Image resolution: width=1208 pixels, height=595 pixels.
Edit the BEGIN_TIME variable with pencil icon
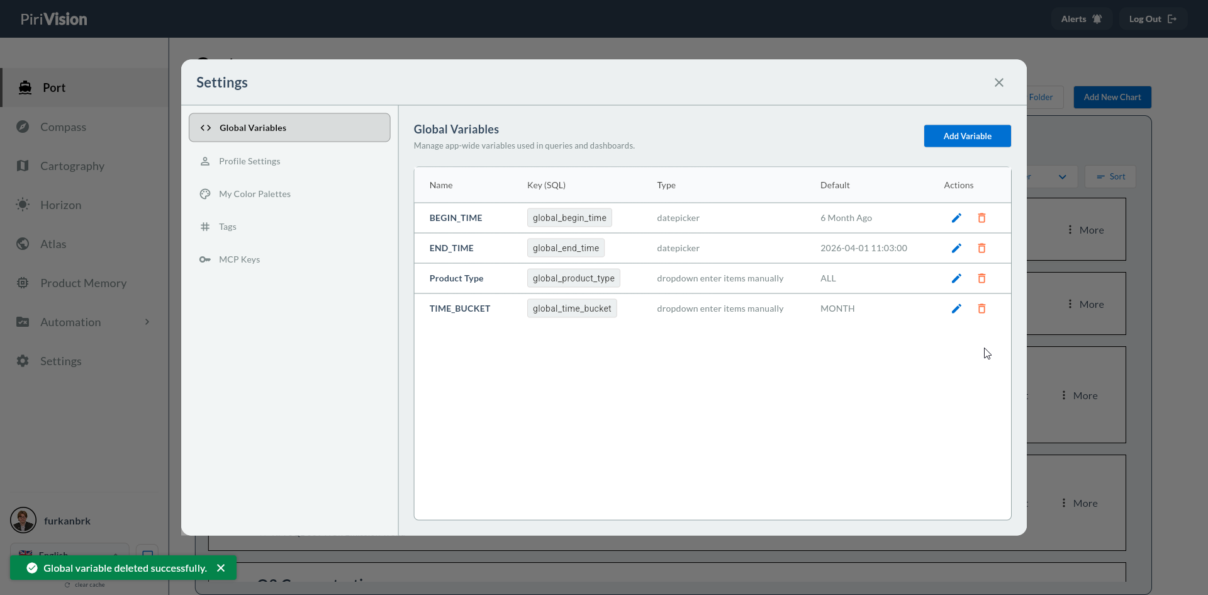(956, 218)
